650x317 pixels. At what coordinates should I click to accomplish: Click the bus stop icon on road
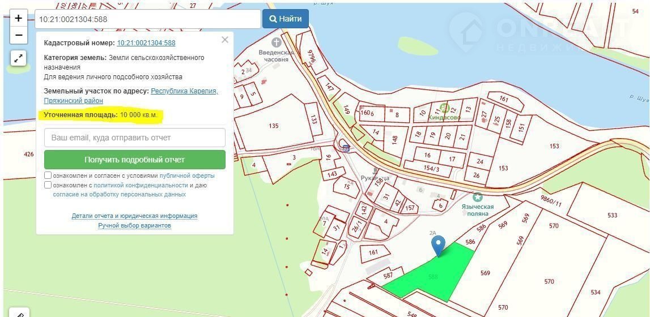pyautogui.click(x=346, y=148)
